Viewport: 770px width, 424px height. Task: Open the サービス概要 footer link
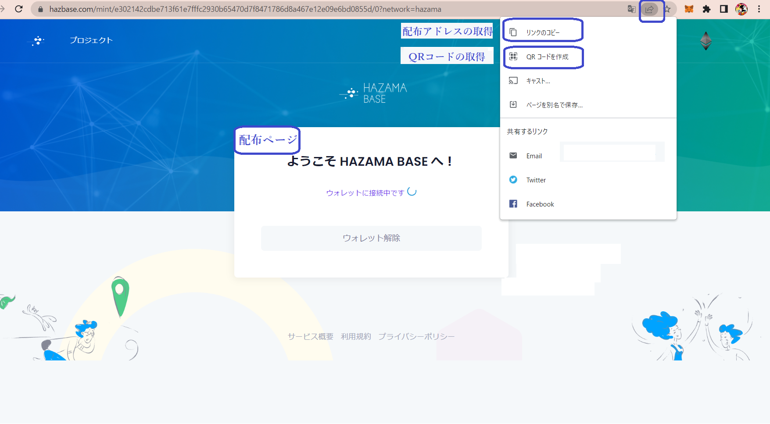click(311, 336)
